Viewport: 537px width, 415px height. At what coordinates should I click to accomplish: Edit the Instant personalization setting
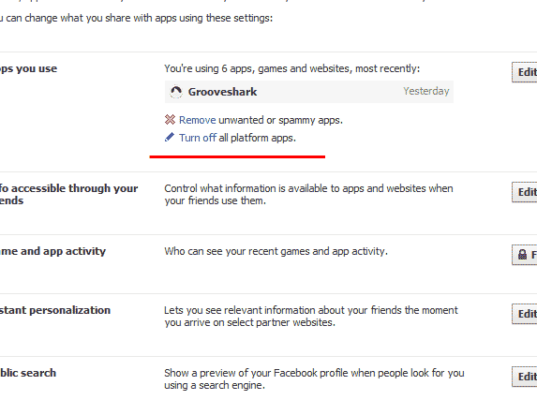point(525,314)
